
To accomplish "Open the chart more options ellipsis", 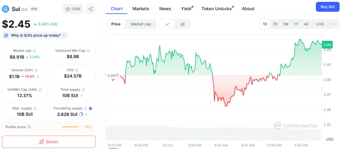I will tap(334, 24).
